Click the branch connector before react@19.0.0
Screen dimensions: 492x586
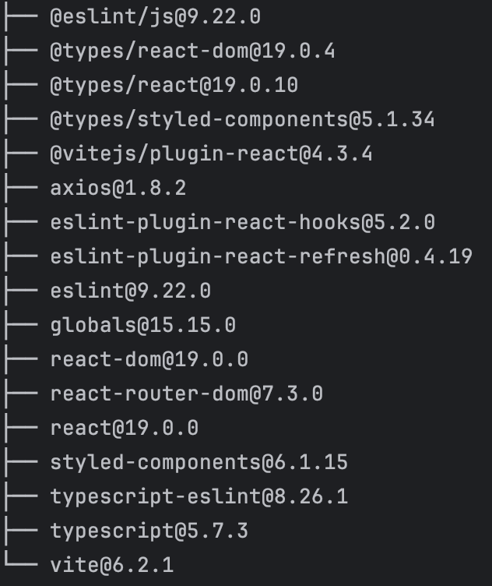pyautogui.click(x=21, y=428)
